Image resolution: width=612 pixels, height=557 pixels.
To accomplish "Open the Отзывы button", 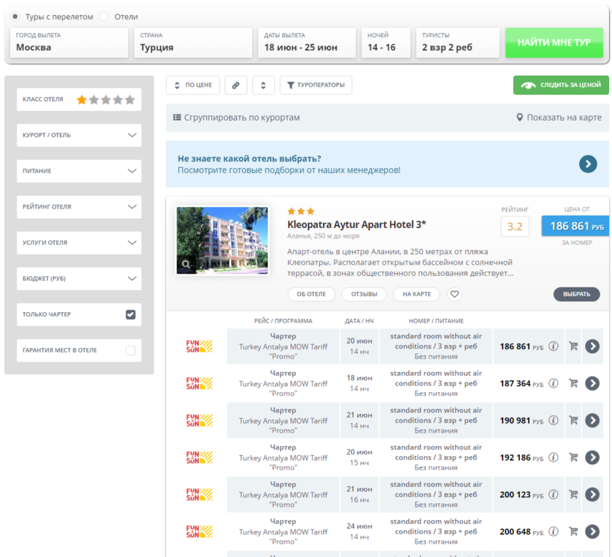I will click(x=364, y=294).
